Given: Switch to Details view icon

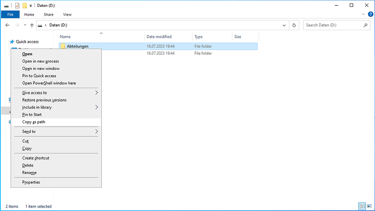Looking at the screenshot, I should (x=362, y=206).
